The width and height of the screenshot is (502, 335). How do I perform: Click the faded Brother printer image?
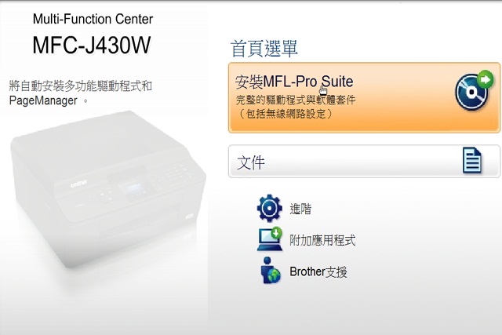[107, 189]
